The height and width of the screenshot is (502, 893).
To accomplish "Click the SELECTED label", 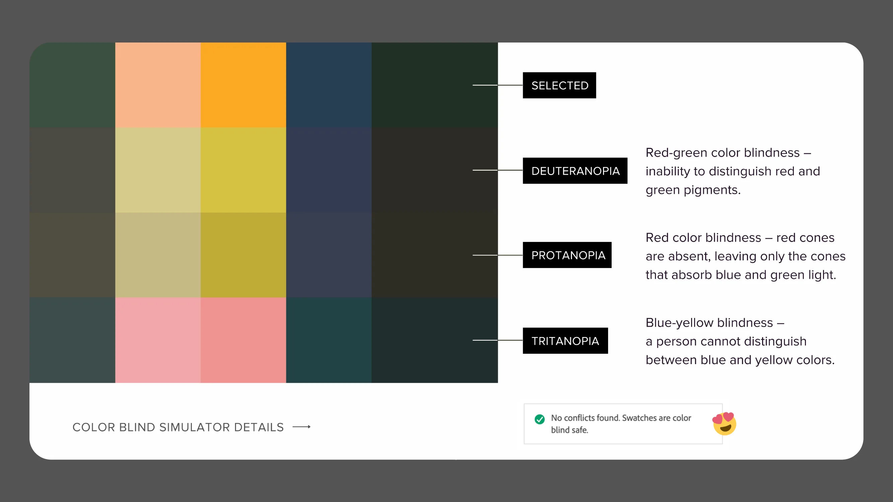I will [559, 85].
